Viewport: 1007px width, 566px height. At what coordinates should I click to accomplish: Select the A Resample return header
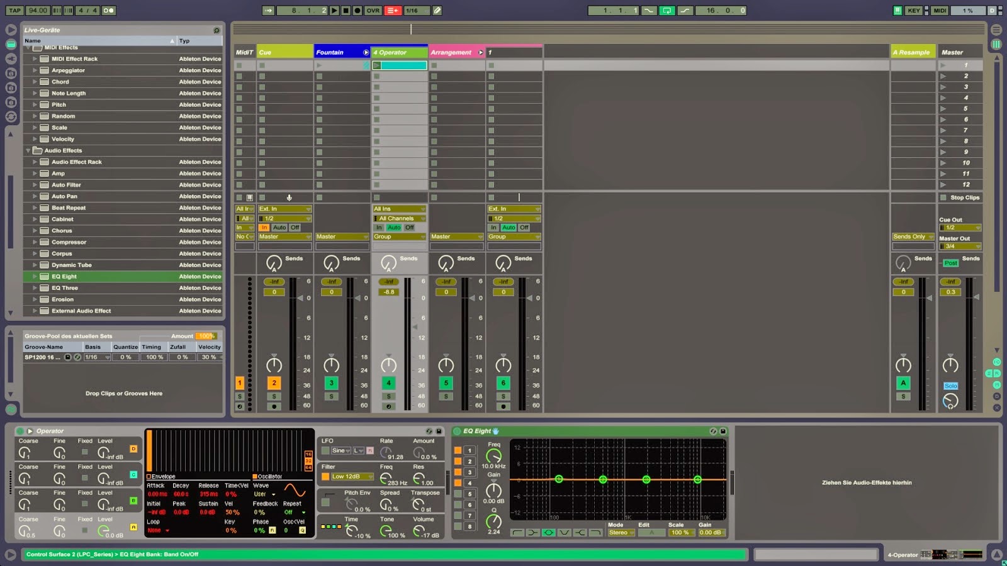pos(913,52)
